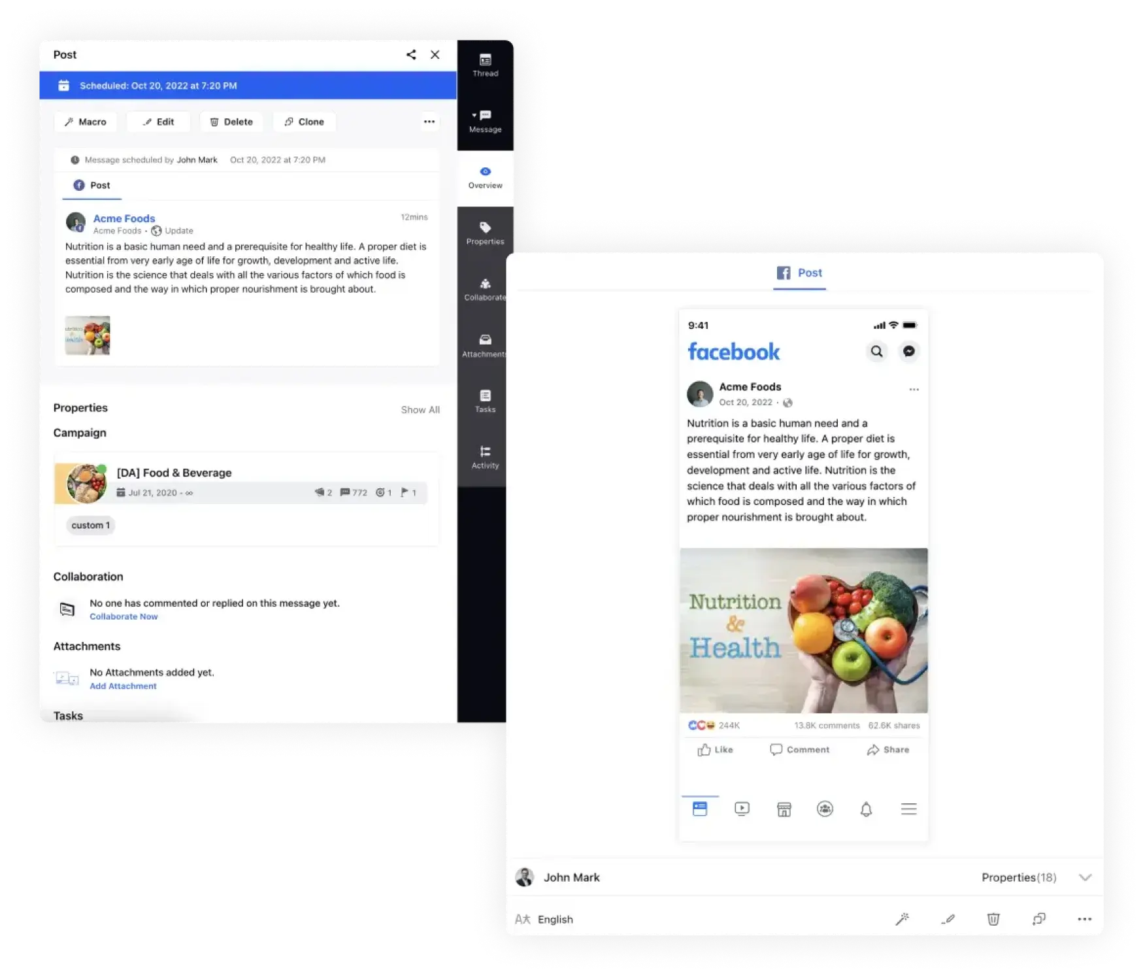
Task: Open the Message section in sidebar
Action: tap(485, 122)
